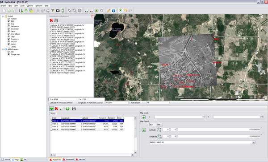Screen dimensions: 268x162
Task: Click red X delete icon in Coordinates clipboard
Action: 51,20
